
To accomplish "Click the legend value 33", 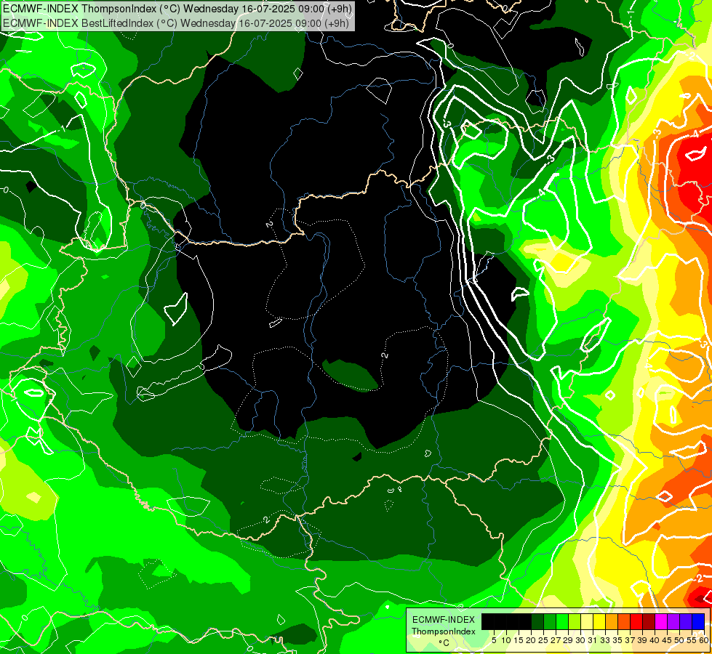I will [605, 640].
